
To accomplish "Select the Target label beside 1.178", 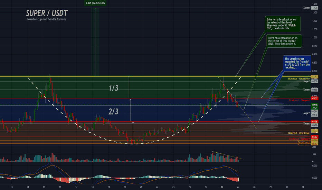I will click(306, 8).
